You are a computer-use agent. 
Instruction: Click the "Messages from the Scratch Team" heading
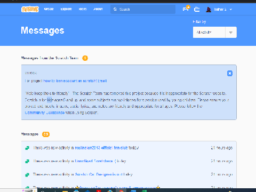pyautogui.click(x=50, y=58)
